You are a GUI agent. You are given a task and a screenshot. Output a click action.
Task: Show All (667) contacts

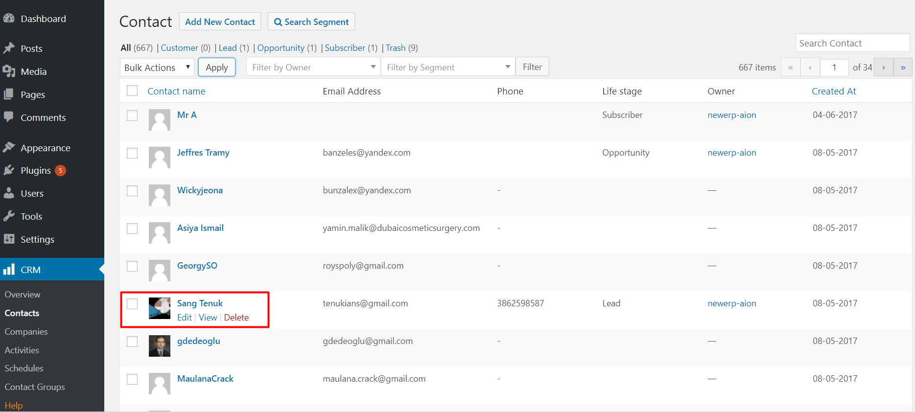pos(137,48)
